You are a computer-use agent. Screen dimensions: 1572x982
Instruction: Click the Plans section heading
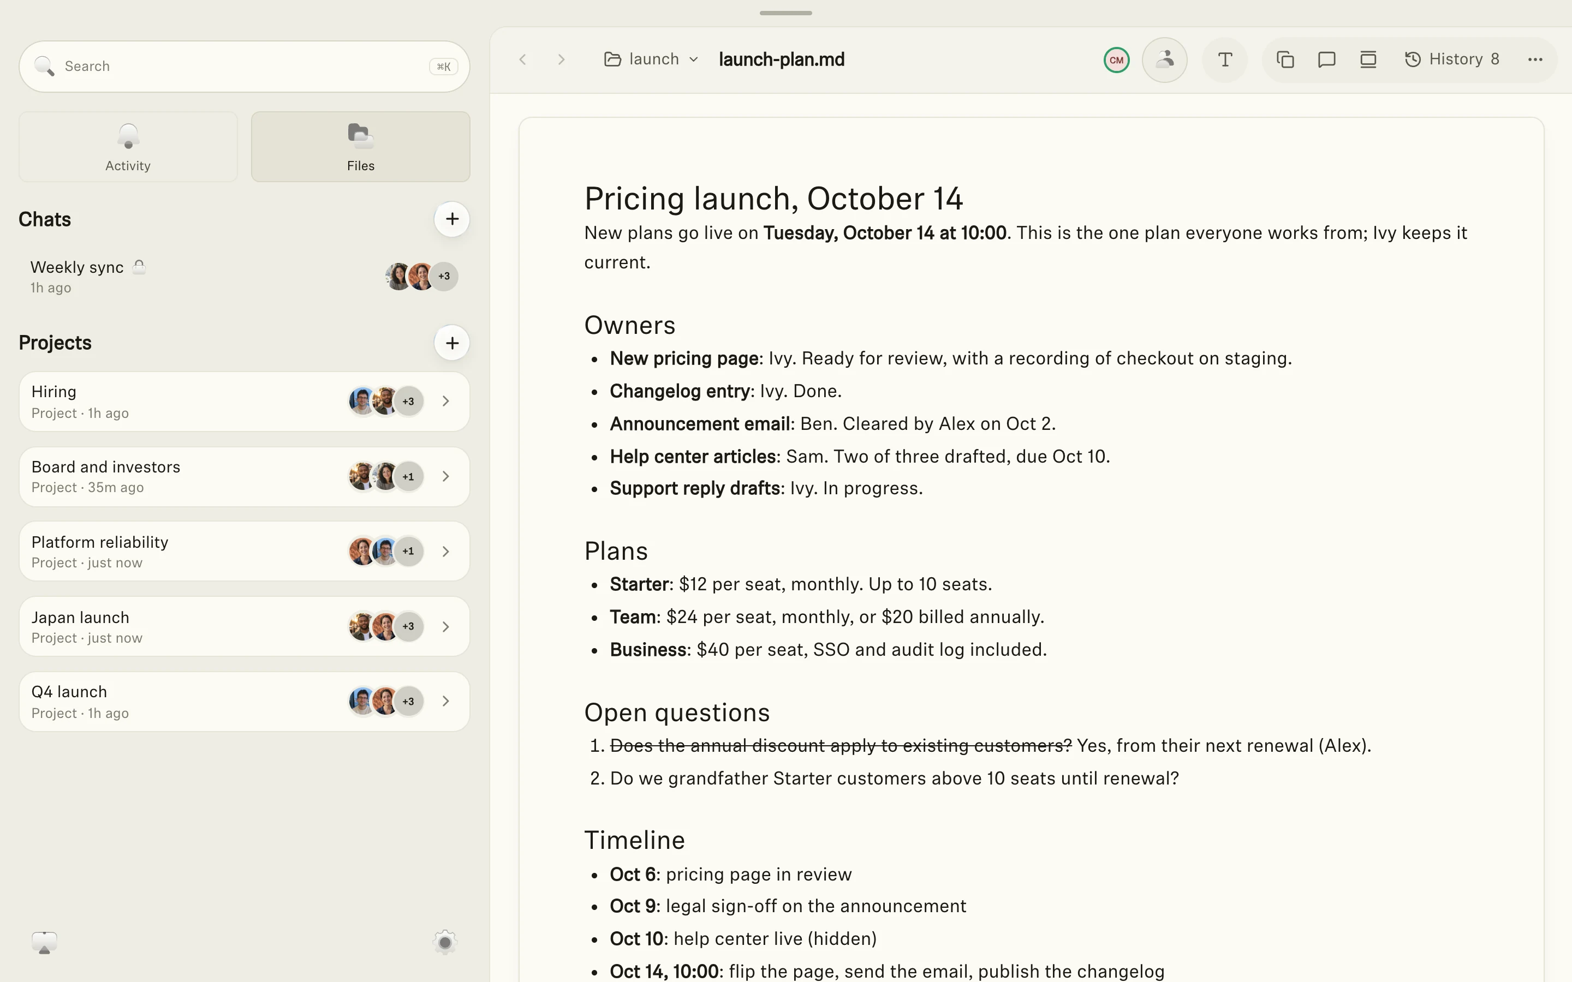[x=616, y=552]
